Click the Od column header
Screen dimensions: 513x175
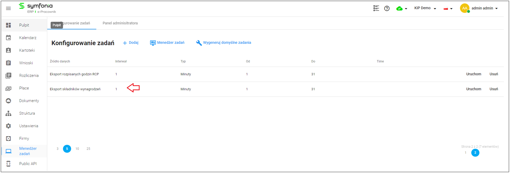248,61
